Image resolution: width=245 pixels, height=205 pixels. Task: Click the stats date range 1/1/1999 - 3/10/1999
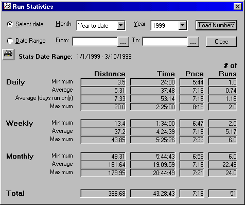(x=104, y=57)
